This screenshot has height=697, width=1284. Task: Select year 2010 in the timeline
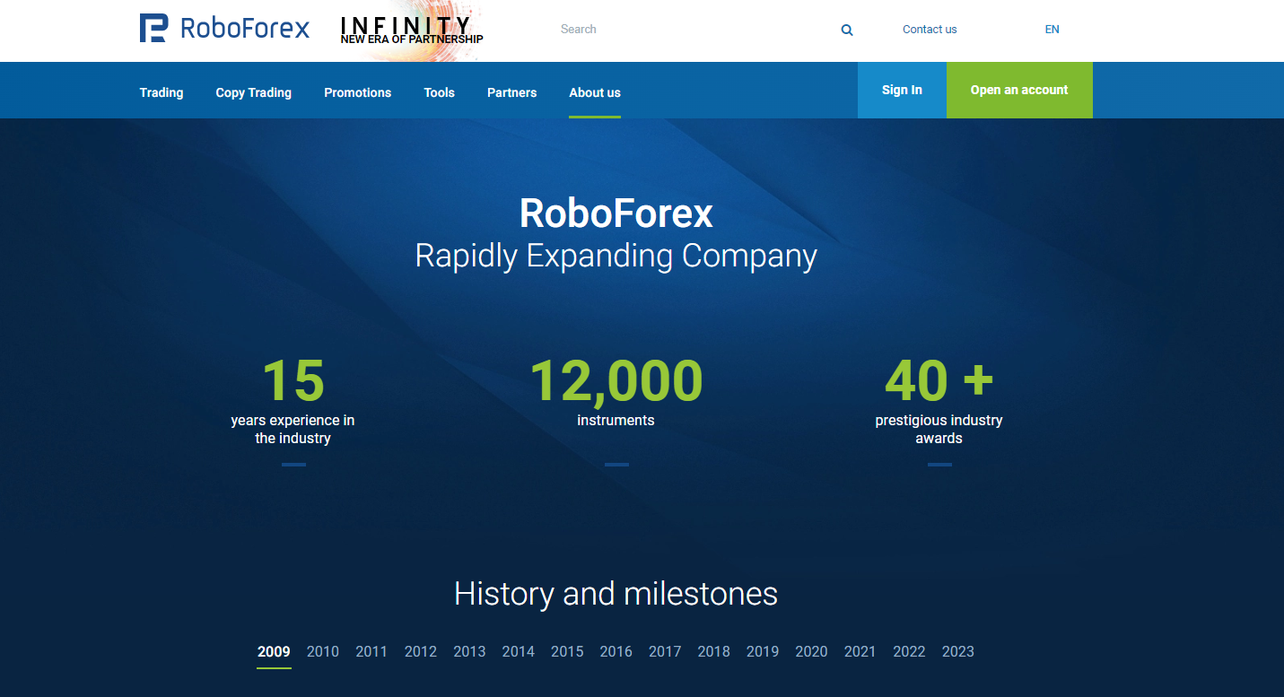click(323, 651)
